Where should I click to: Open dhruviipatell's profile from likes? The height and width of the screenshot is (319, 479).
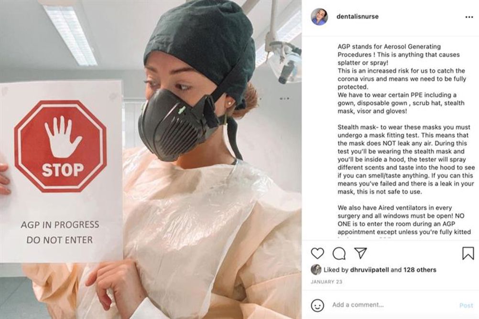[x=370, y=270]
